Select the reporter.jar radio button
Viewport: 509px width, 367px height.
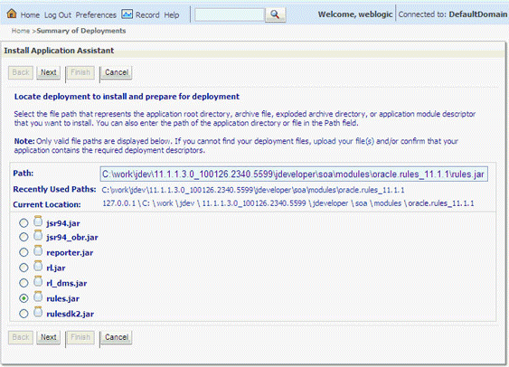tap(24, 252)
